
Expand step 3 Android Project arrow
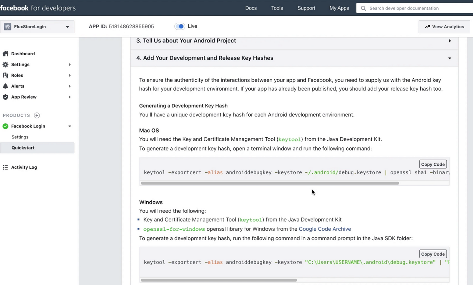click(x=450, y=41)
